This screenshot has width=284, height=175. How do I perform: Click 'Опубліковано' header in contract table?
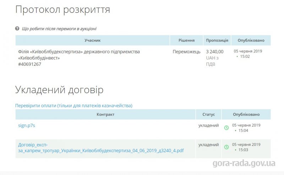click(x=246, y=115)
